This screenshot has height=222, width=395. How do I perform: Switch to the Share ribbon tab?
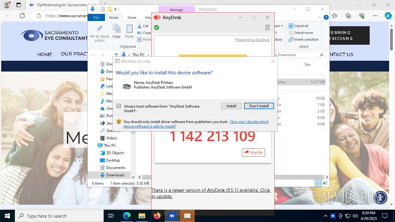click(132, 18)
